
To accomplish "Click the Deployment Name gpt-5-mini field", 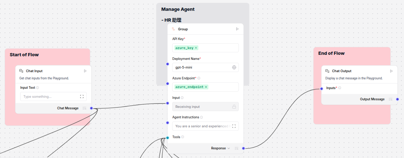I will click(x=205, y=67).
